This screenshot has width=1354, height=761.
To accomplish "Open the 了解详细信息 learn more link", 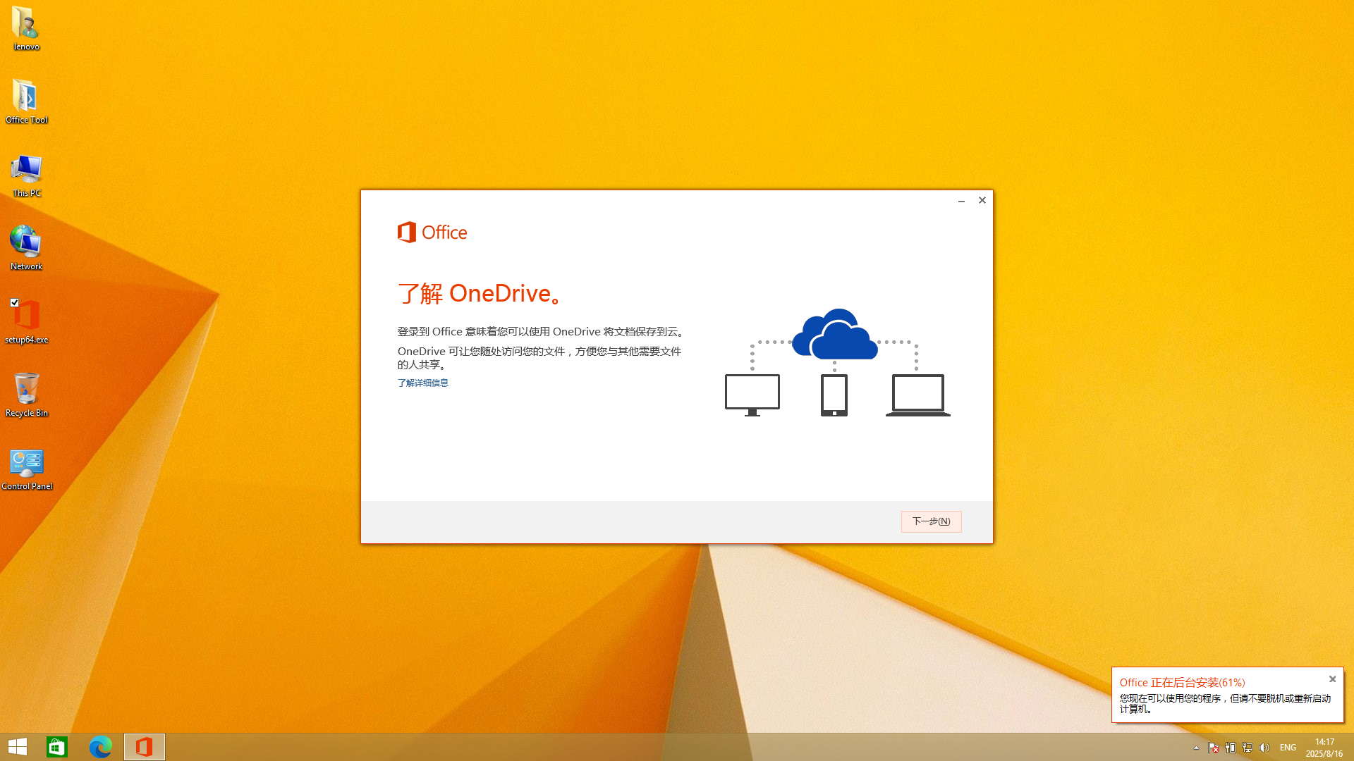I will click(422, 383).
